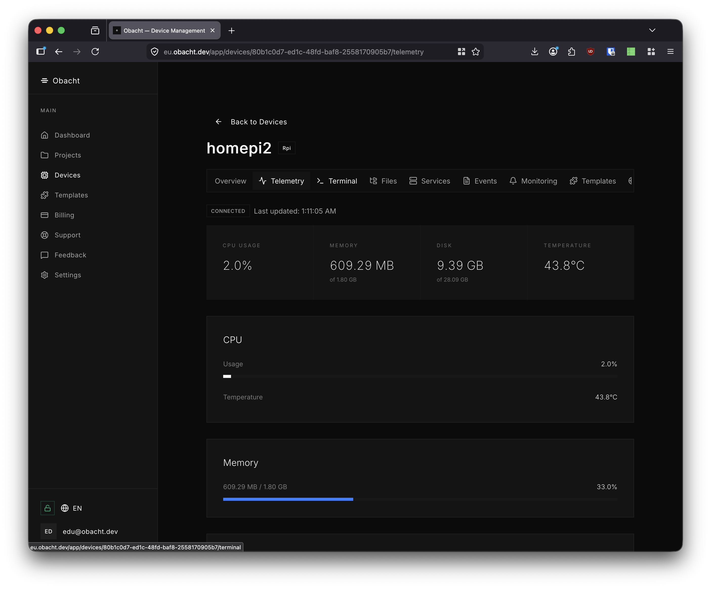The image size is (711, 589).
Task: Open the browser downloads panel
Action: tap(535, 51)
